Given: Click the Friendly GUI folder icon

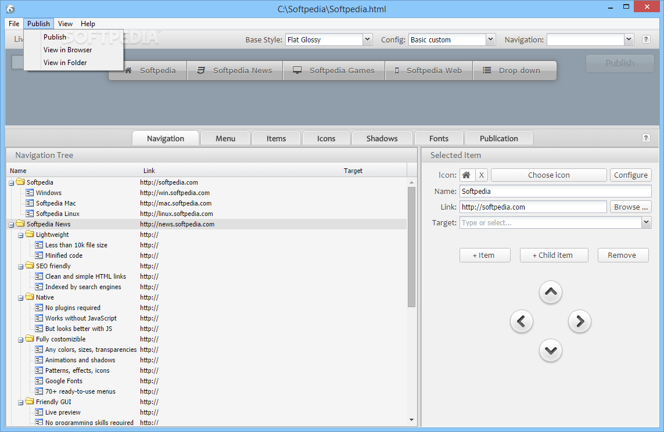Looking at the screenshot, I should tap(30, 402).
